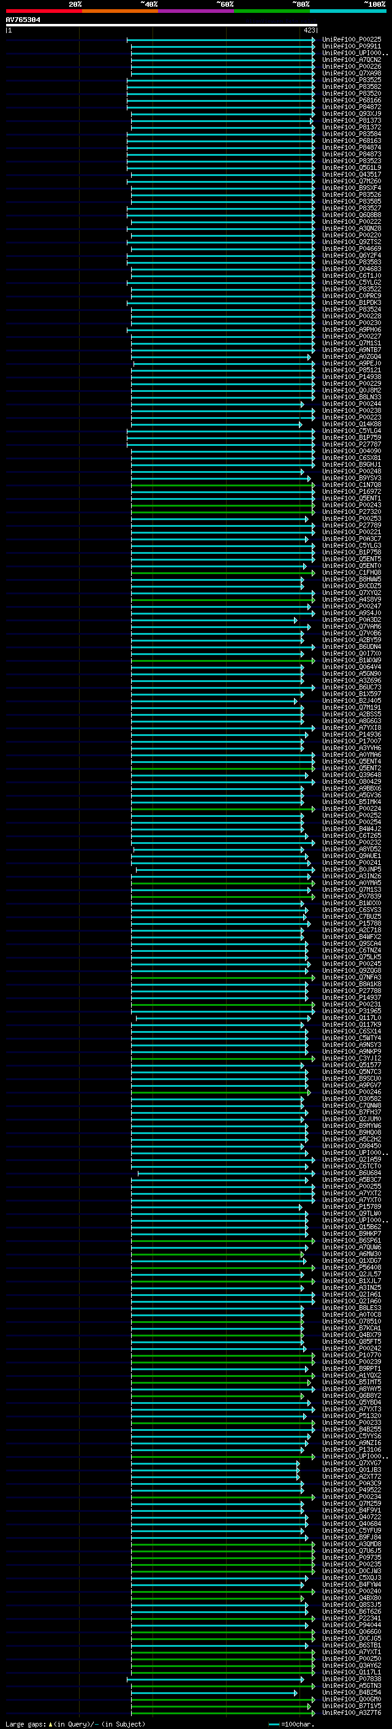The height and width of the screenshot is (1729, 392).
Task: Click the white query length bar
Action: [162, 26]
